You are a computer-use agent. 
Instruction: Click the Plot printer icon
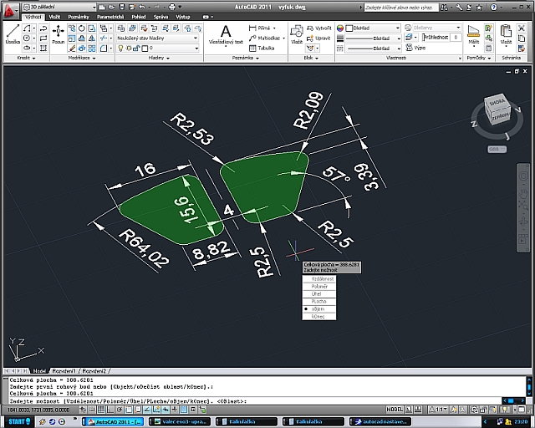tap(172, 7)
